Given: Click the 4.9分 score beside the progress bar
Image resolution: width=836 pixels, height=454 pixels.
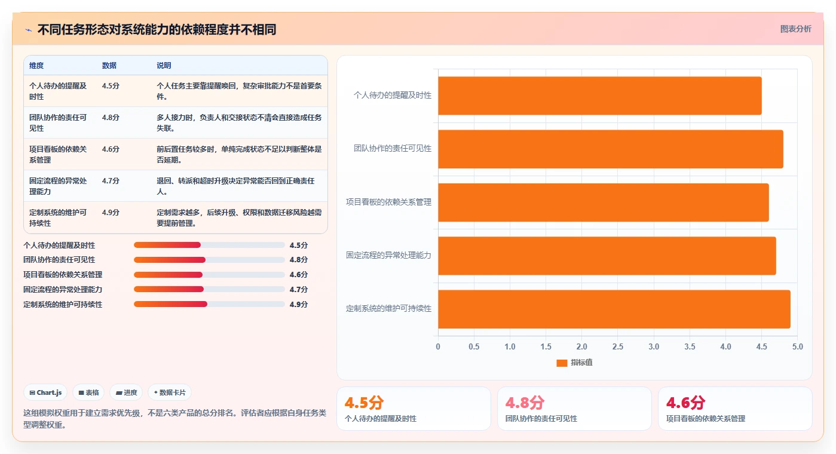Looking at the screenshot, I should (299, 304).
